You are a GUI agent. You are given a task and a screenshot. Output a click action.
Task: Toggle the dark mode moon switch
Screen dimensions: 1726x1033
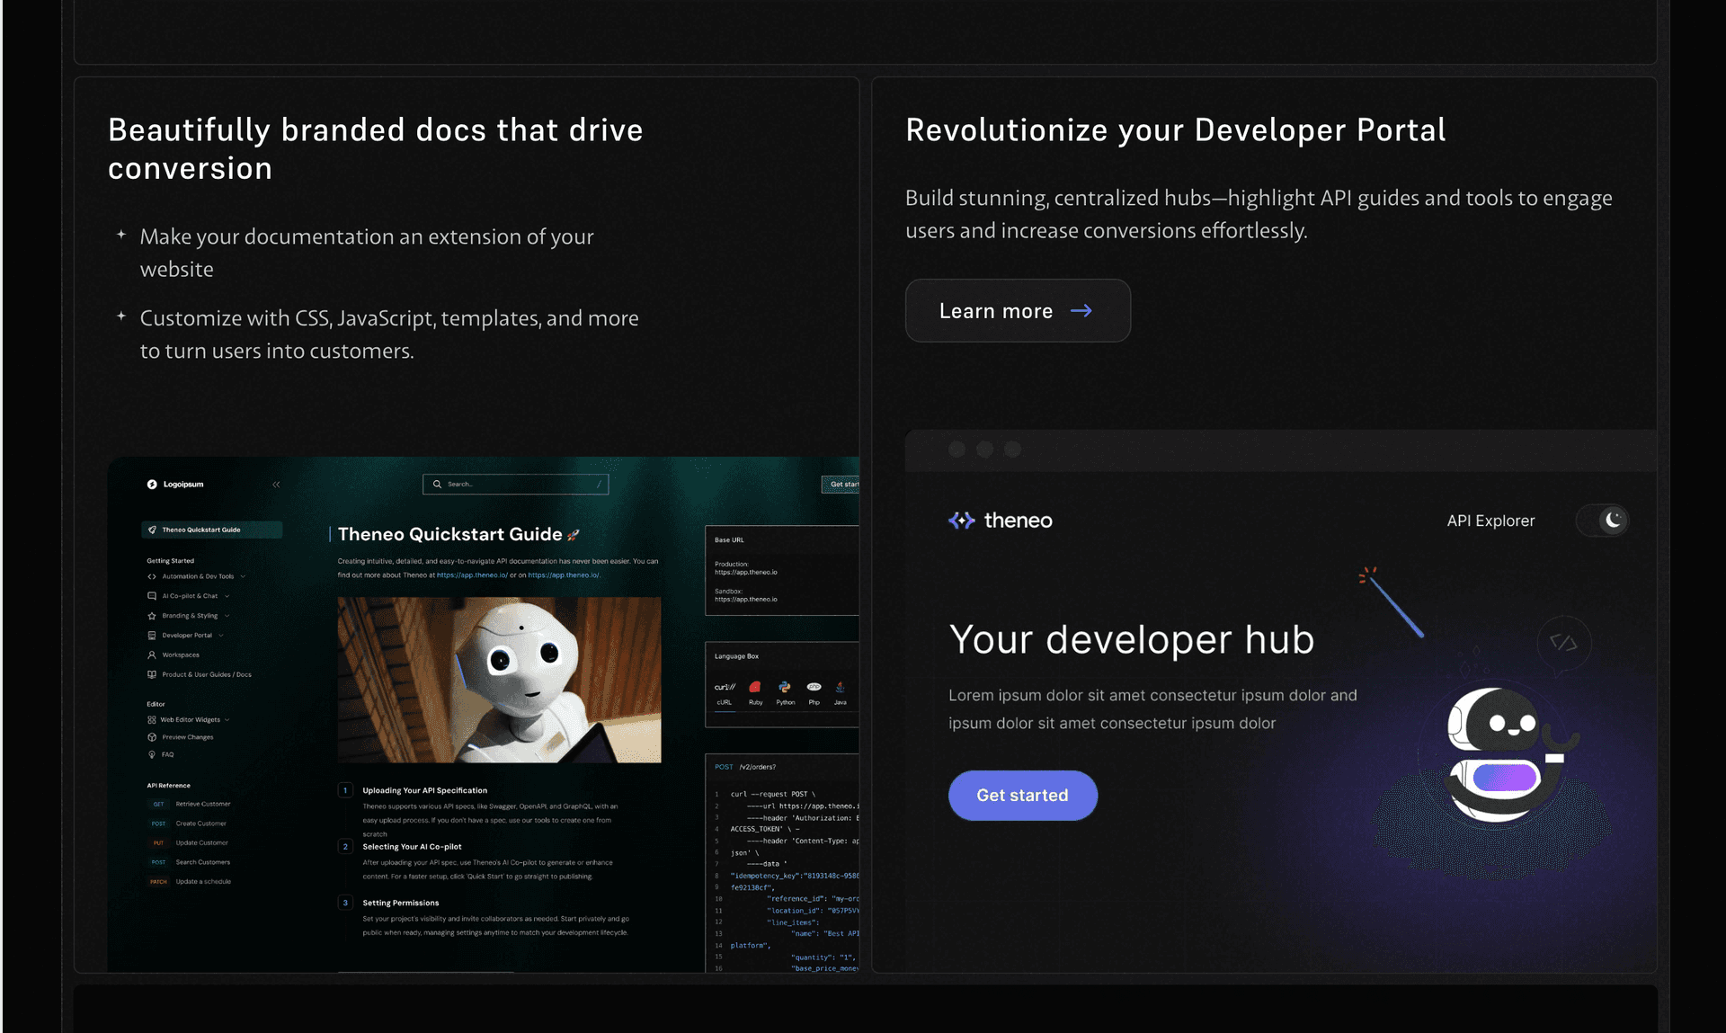[x=1603, y=520]
